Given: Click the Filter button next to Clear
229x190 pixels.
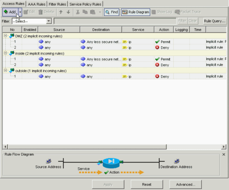Looking at the screenshot, I should click(183, 21).
